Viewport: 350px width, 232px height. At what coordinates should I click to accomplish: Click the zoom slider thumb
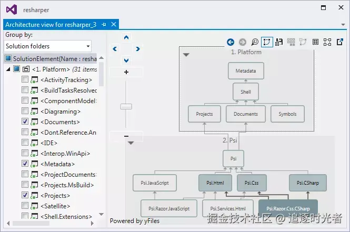(x=126, y=106)
